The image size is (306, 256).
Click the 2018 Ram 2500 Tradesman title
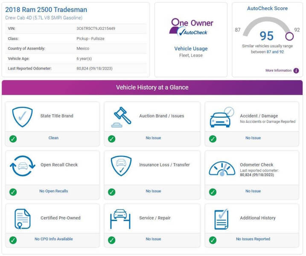coord(46,10)
